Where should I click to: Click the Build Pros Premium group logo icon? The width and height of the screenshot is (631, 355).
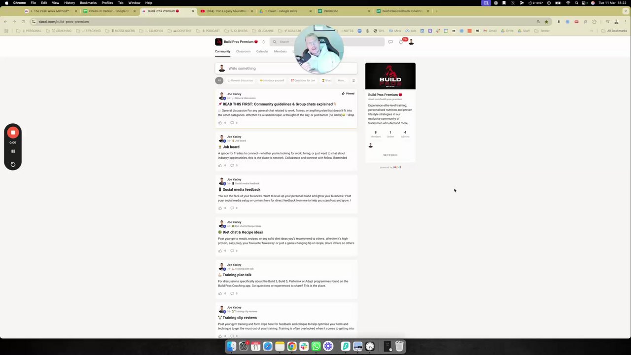[218, 42]
